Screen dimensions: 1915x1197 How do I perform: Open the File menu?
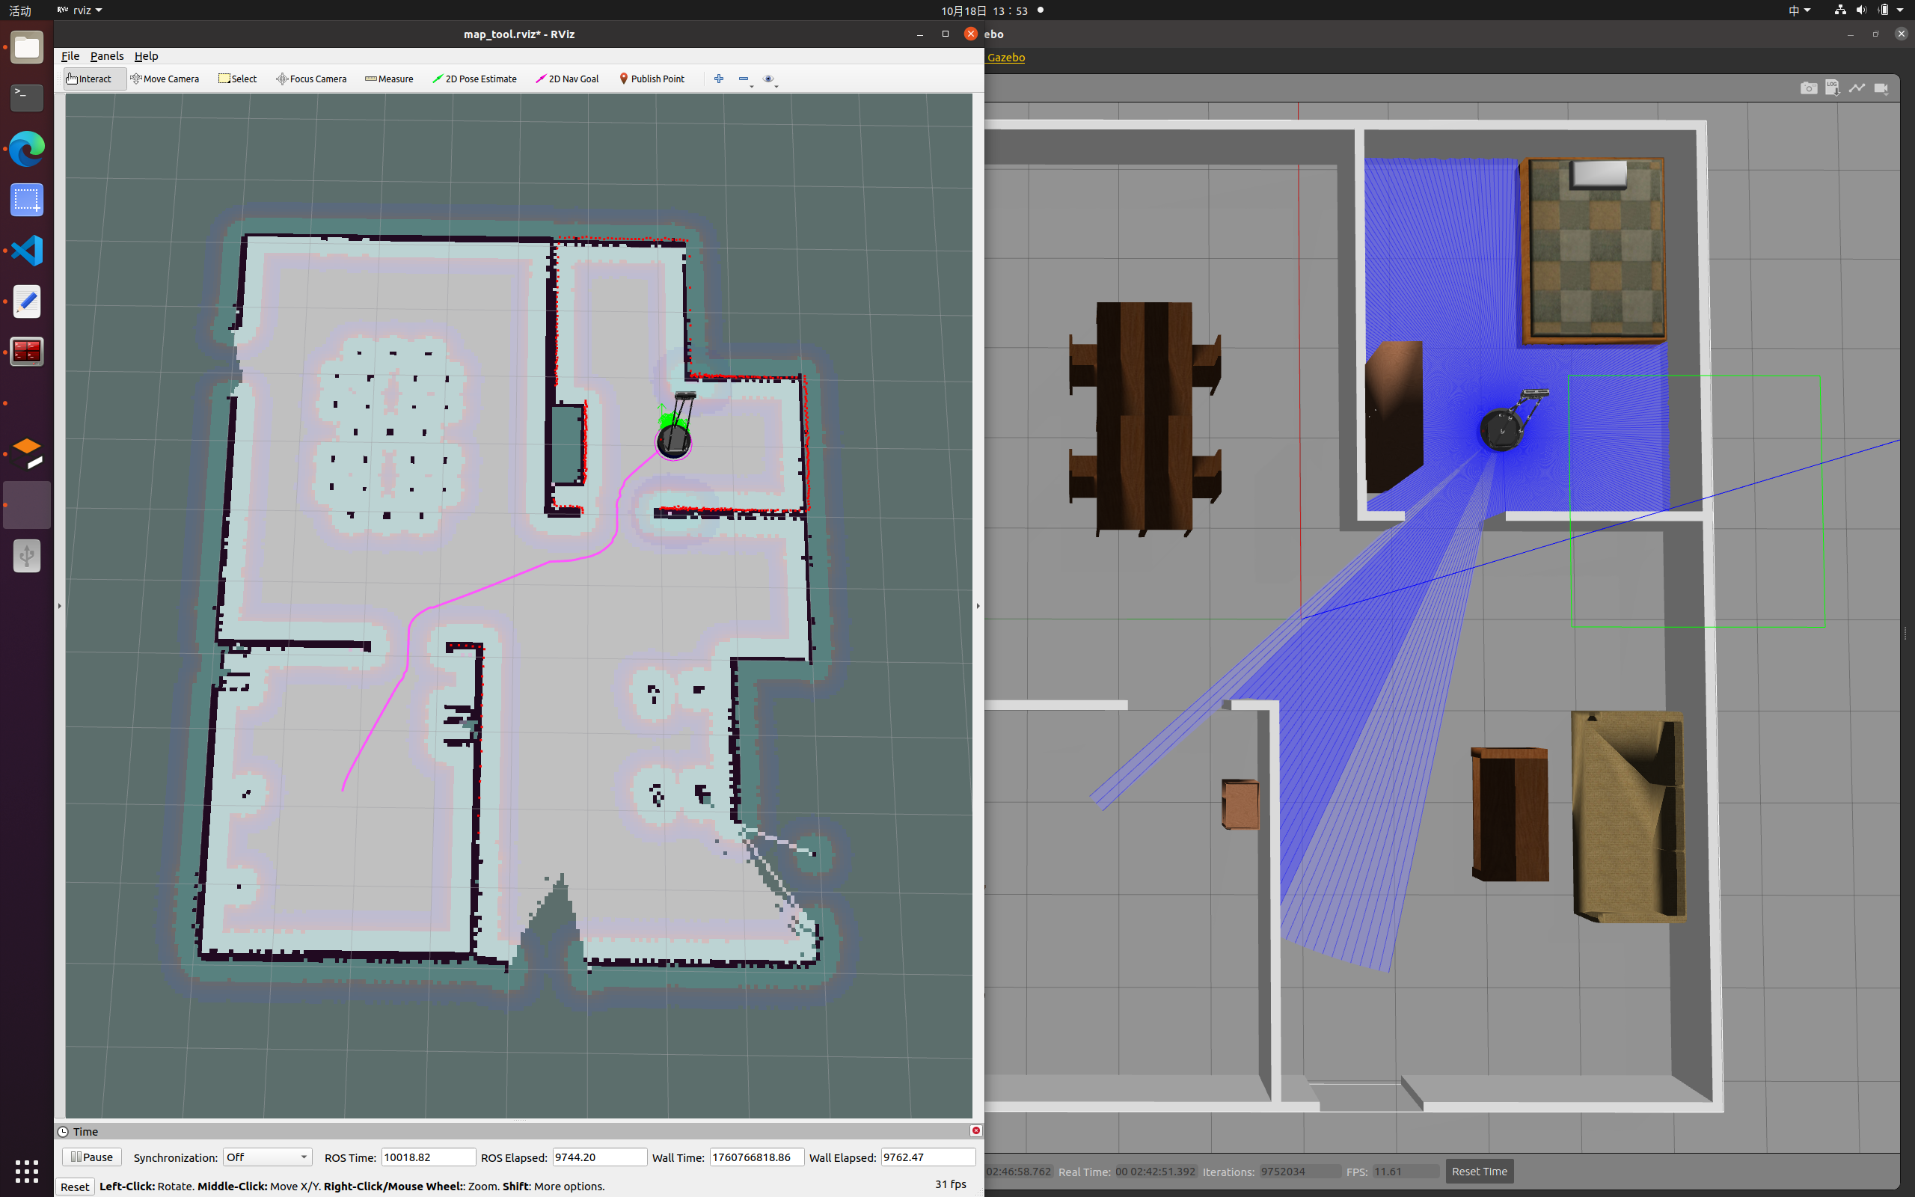pyautogui.click(x=70, y=56)
